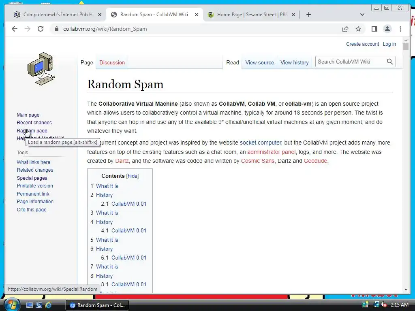This screenshot has height=311, width=415.
Task: Open the View source tab
Action: click(x=259, y=63)
